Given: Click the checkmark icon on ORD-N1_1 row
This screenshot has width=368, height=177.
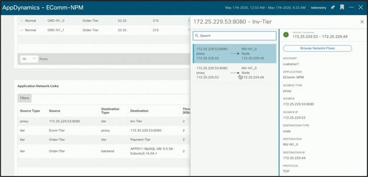Looking at the screenshot, I should click(x=22, y=30).
